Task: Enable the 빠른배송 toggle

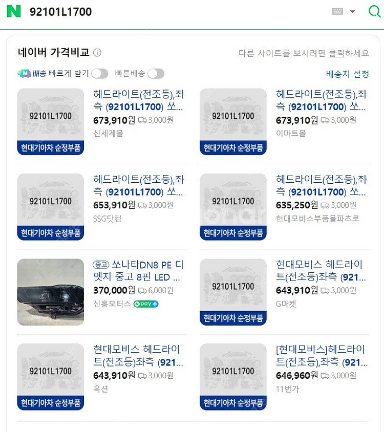Action: tap(156, 74)
